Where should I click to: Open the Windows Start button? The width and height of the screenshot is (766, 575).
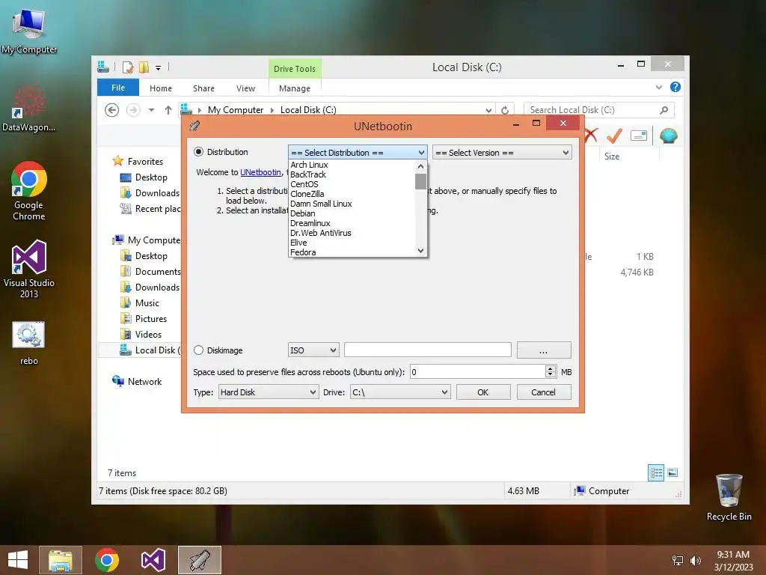pyautogui.click(x=18, y=560)
